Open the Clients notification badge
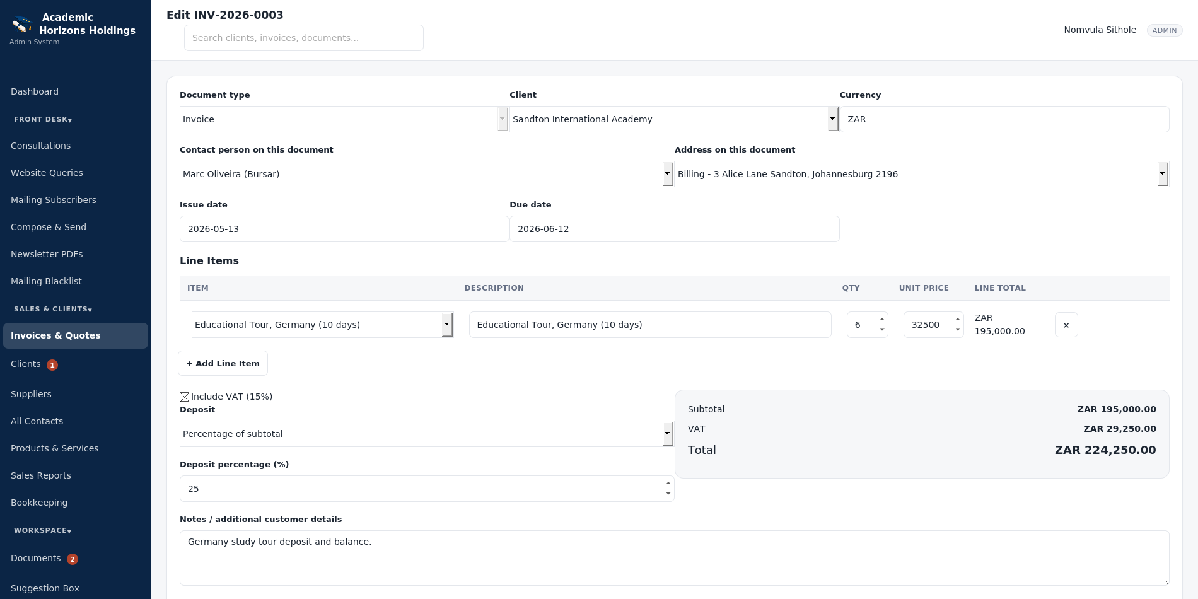1198x599 pixels. [x=52, y=365]
